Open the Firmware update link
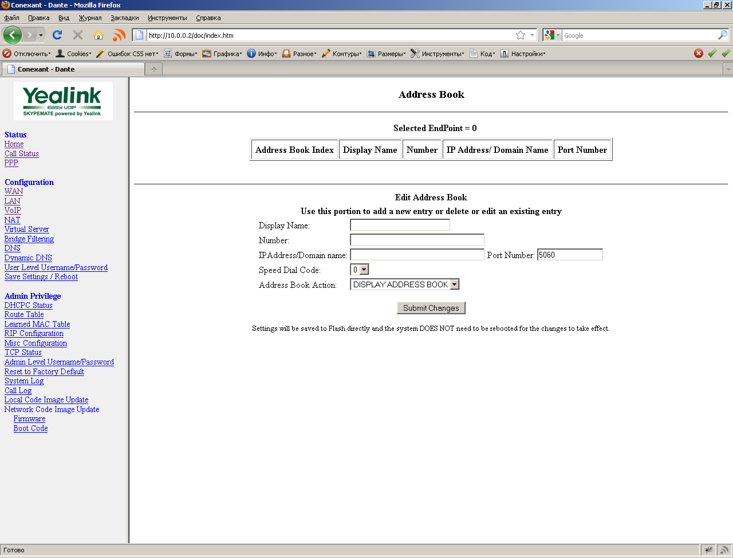 29,418
